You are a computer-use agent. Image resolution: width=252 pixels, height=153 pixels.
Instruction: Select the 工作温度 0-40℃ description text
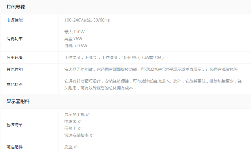tap(114, 58)
